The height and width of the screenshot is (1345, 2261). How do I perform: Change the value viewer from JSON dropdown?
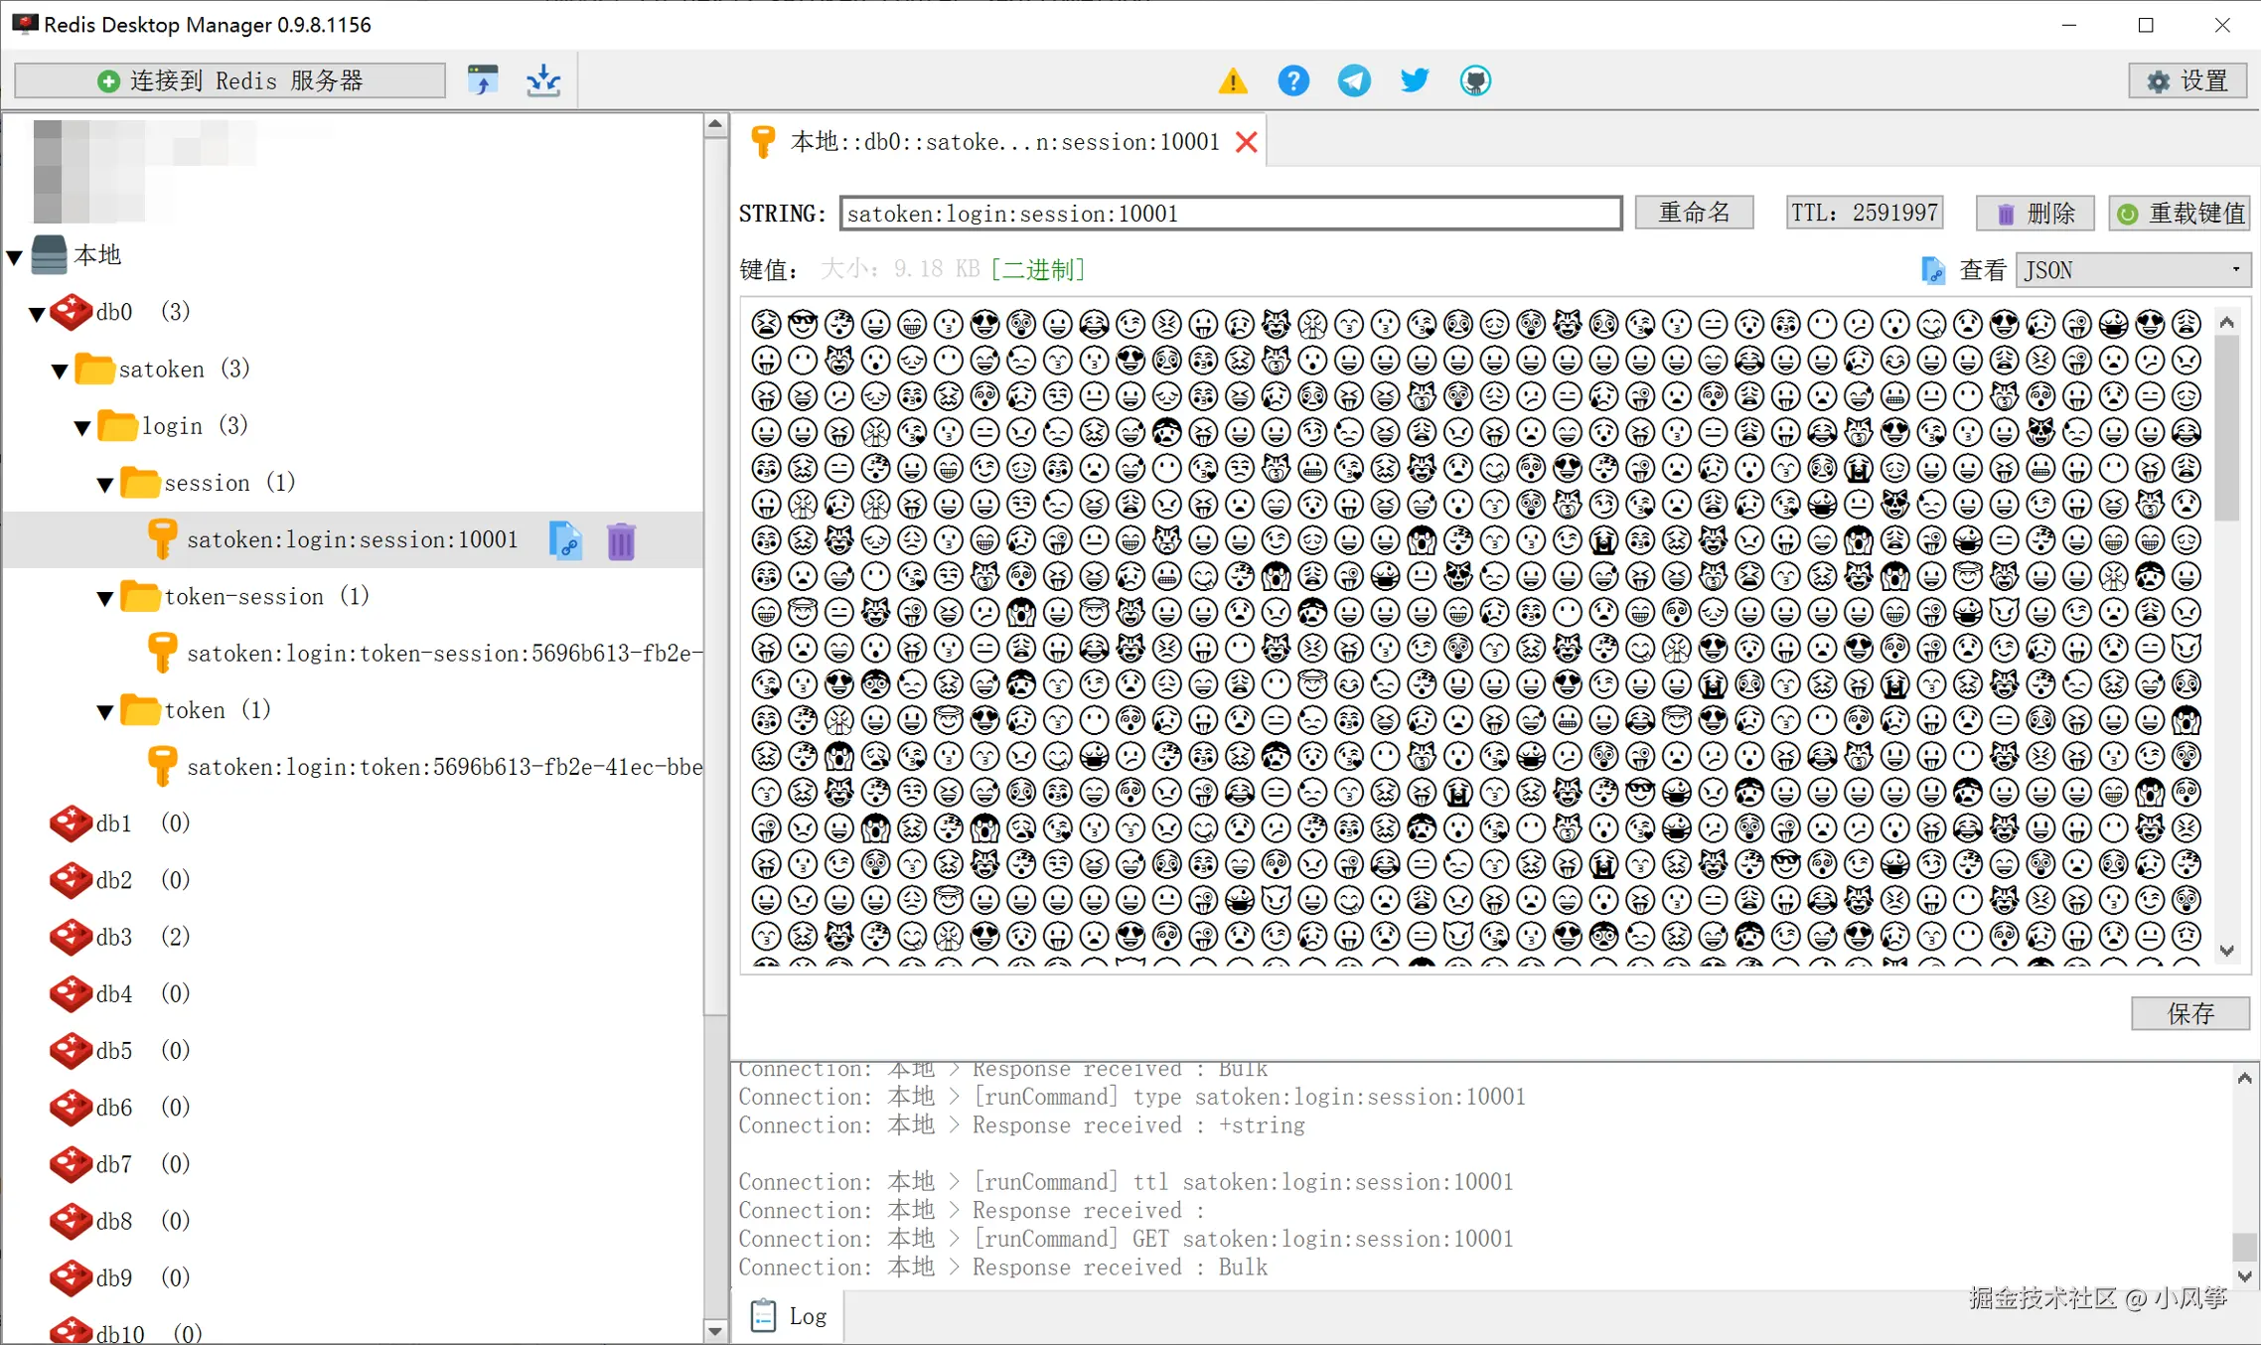pyautogui.click(x=2132, y=269)
